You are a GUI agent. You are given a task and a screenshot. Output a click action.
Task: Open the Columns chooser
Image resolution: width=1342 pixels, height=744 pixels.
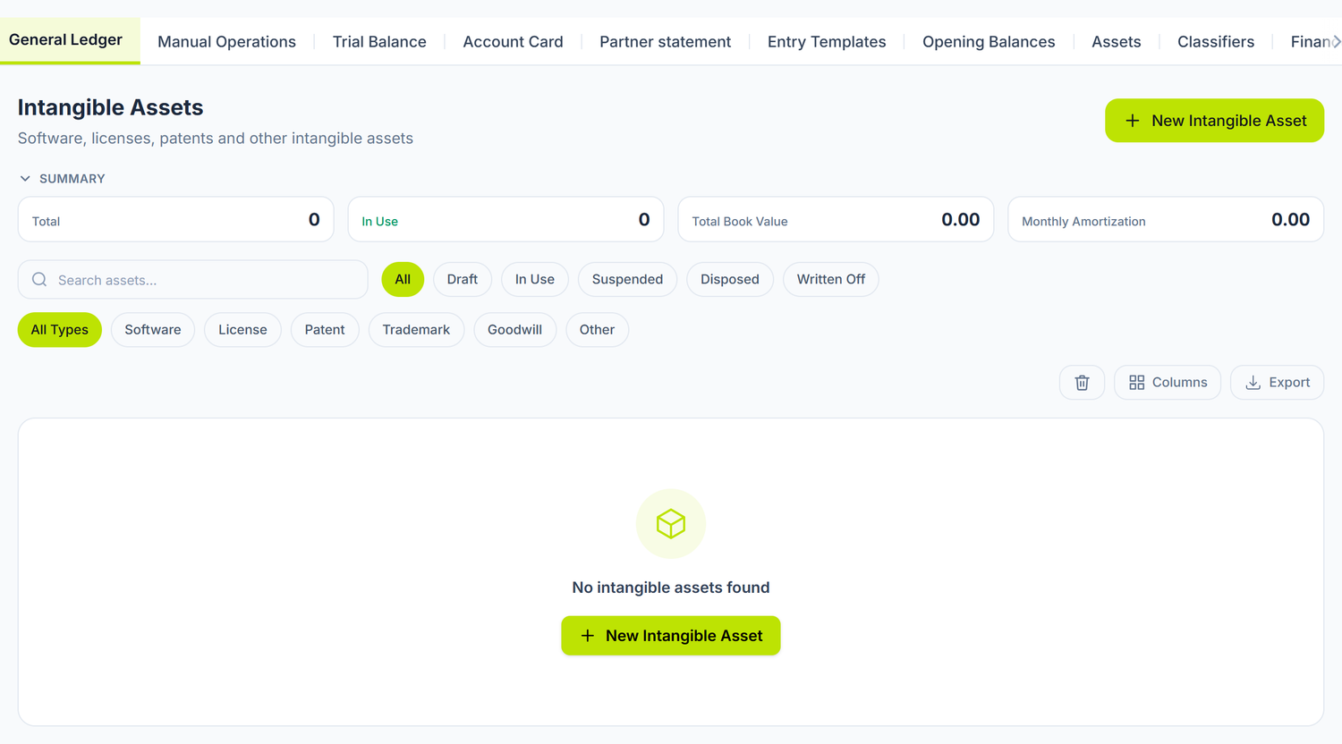[1168, 383]
